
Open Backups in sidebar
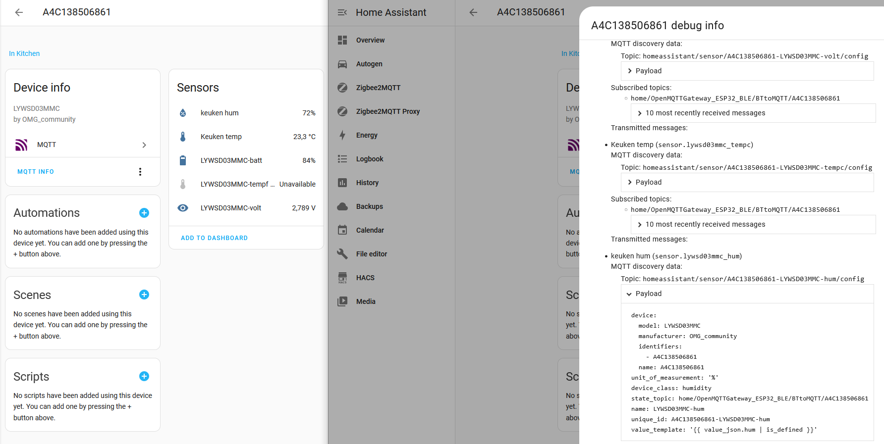tap(391, 206)
